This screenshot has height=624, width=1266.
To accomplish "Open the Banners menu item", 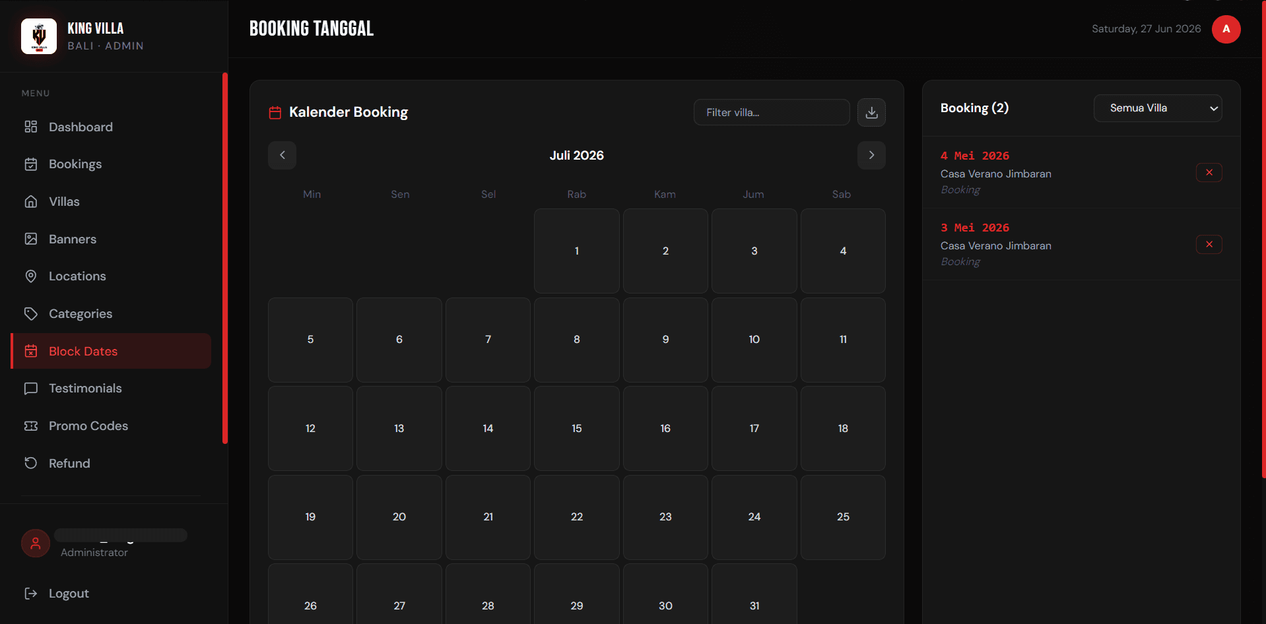I will (x=111, y=239).
